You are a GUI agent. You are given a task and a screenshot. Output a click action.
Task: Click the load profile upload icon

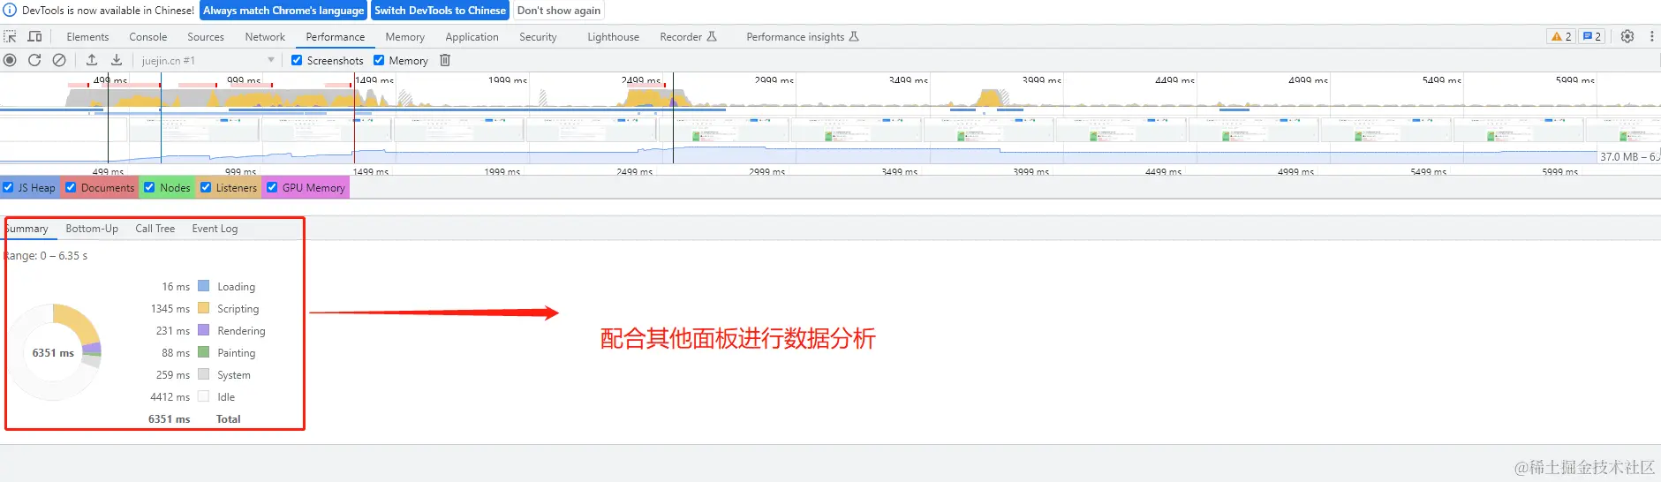click(x=92, y=60)
